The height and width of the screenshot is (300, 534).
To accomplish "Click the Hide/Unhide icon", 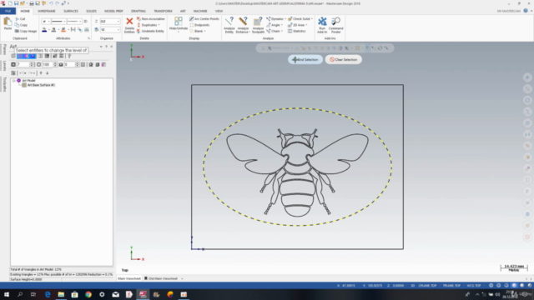I will tap(178, 24).
